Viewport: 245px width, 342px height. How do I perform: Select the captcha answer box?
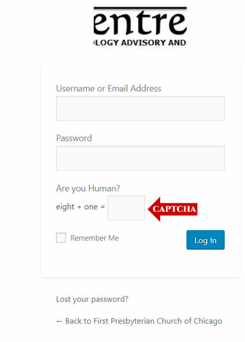click(126, 208)
